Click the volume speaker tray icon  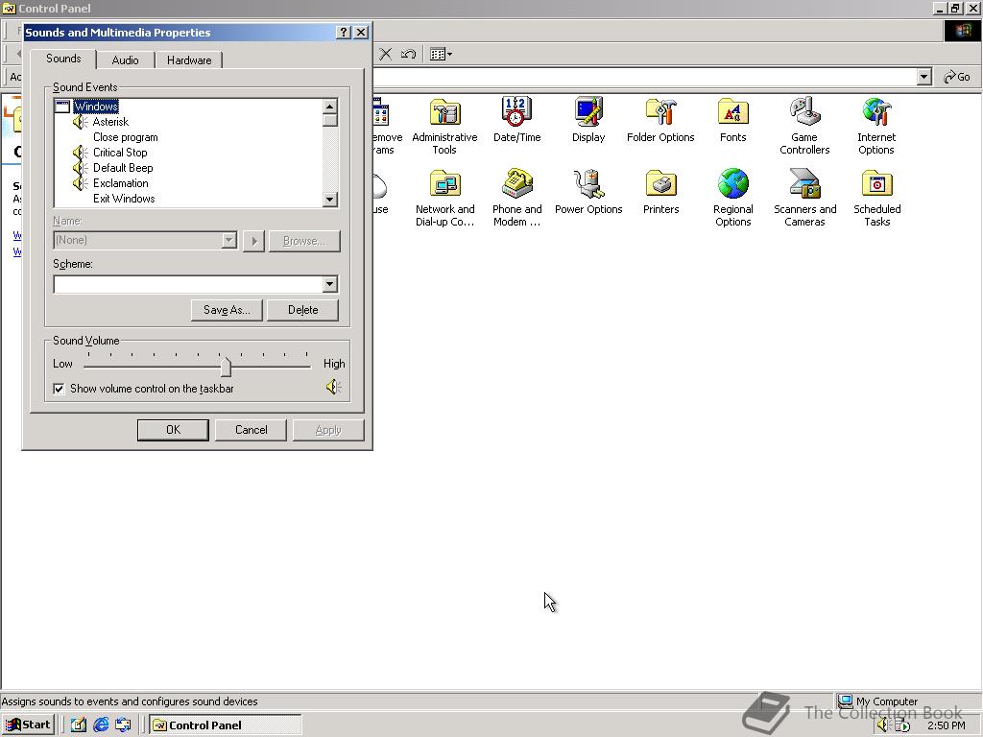(x=883, y=725)
